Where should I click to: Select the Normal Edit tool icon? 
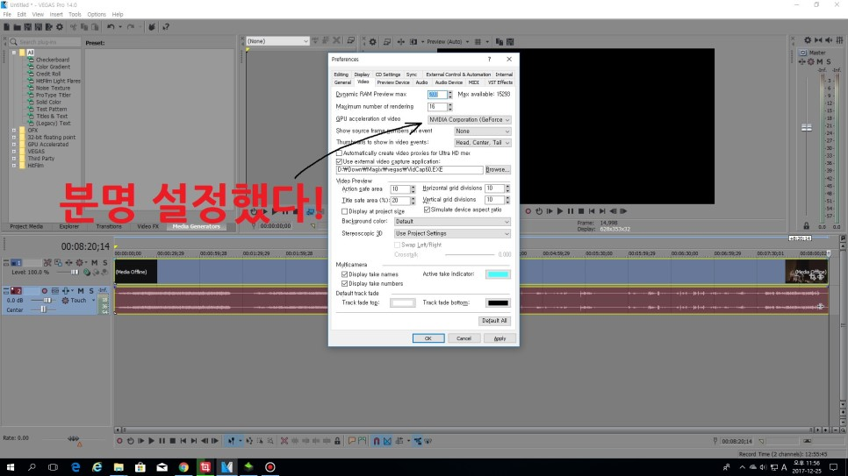point(232,441)
